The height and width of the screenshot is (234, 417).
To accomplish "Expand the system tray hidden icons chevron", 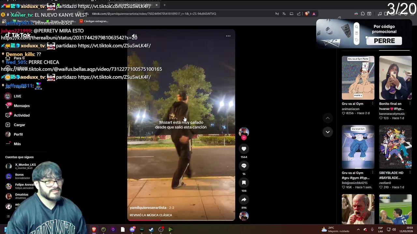I will pos(358,229).
